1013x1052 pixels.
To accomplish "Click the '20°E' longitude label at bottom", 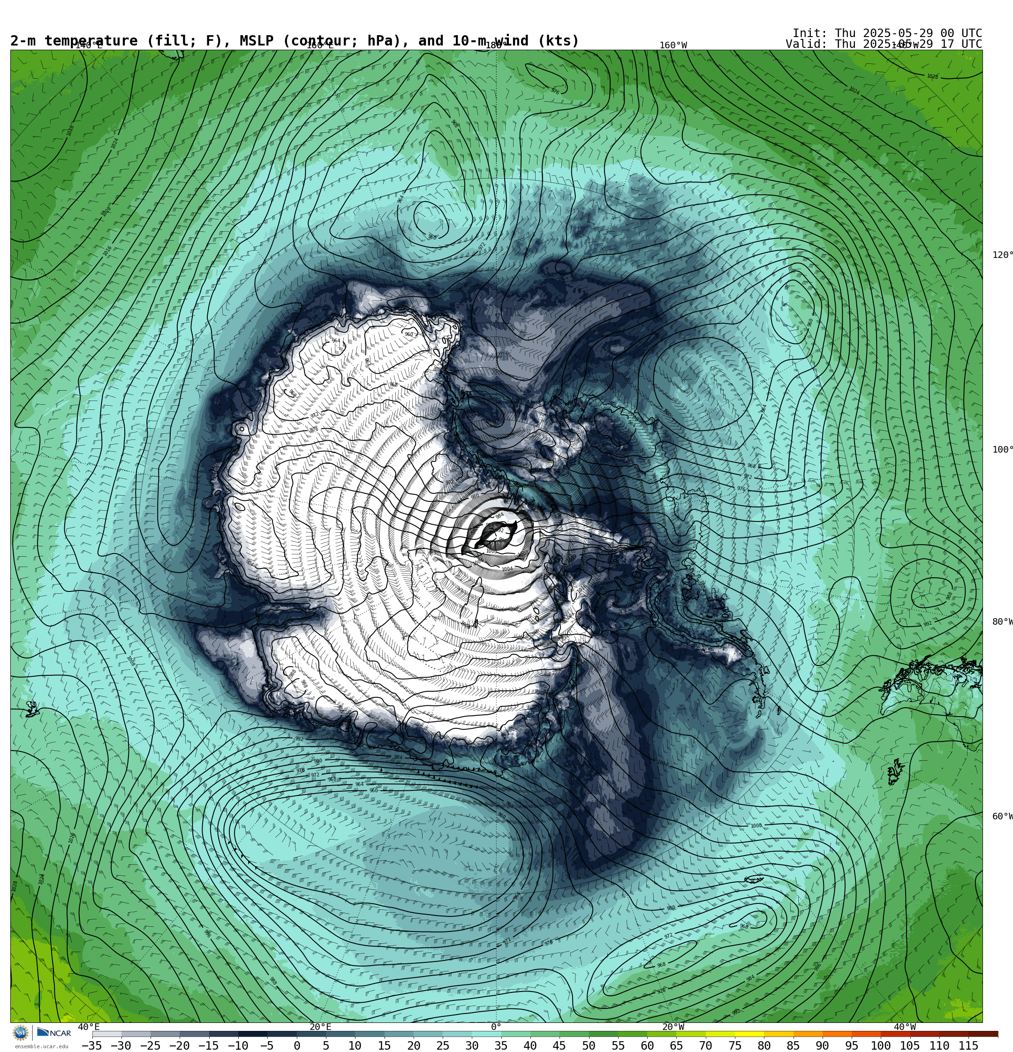I will tap(320, 1027).
